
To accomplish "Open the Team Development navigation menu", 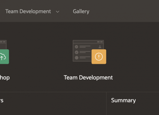I will tap(28, 11).
